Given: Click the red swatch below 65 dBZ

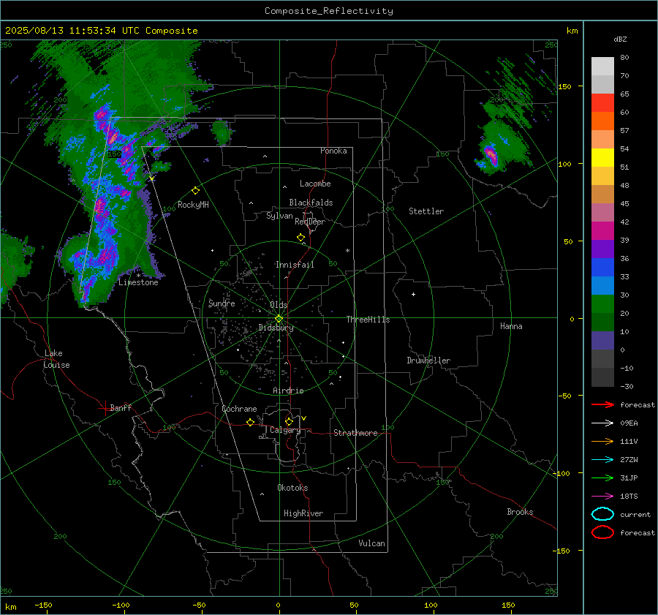Looking at the screenshot, I should (602, 103).
